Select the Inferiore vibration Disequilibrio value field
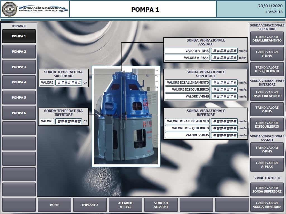The image size is (286, 214). point(224,128)
